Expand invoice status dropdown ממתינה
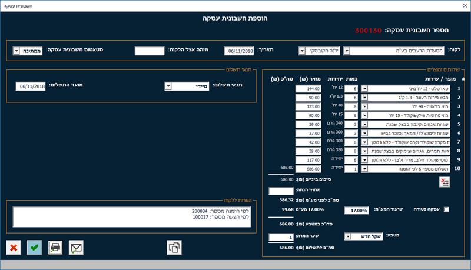The width and height of the screenshot is (471, 270). click(16, 51)
